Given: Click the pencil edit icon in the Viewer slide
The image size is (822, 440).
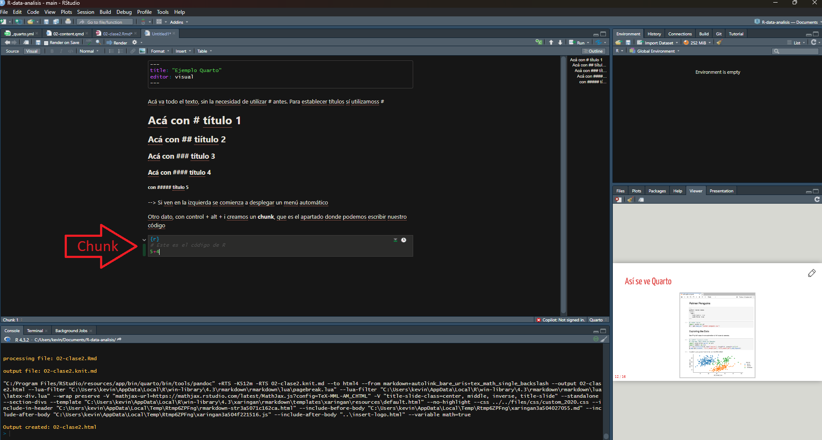Looking at the screenshot, I should (812, 273).
